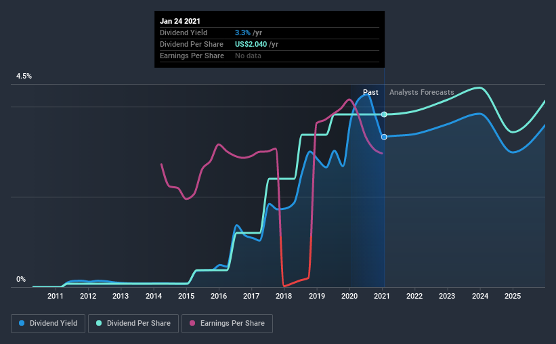The image size is (556, 344).
Task: Click 'Dividend Yield' row label in tooltip
Action: 184,33
